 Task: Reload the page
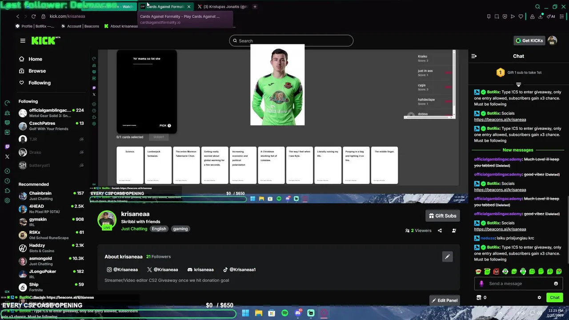pyautogui.click(x=33, y=16)
